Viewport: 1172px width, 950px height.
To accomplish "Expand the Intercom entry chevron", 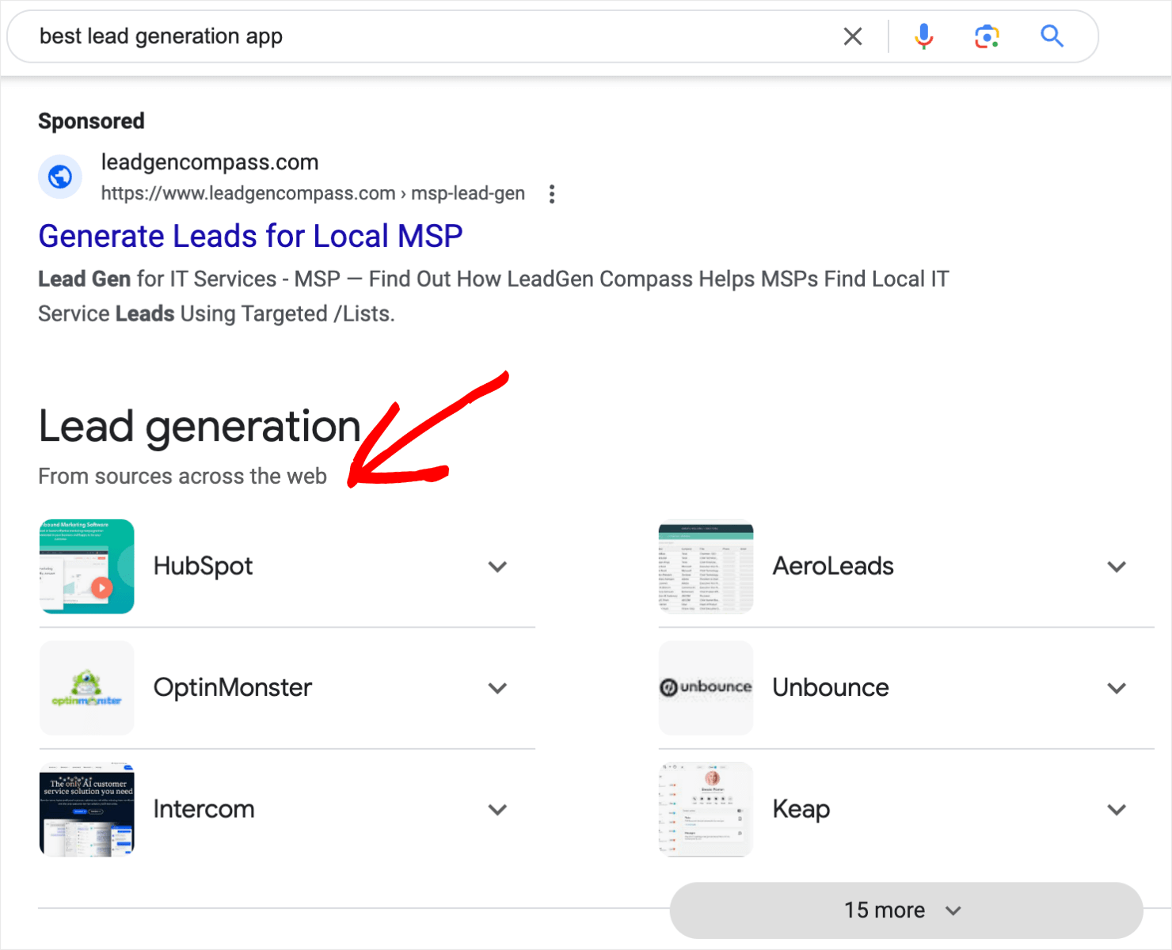I will click(497, 809).
